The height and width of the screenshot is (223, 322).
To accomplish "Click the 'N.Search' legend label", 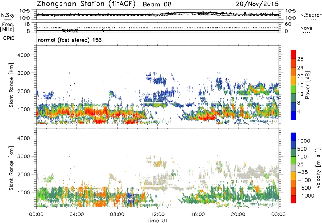I will (x=311, y=15).
